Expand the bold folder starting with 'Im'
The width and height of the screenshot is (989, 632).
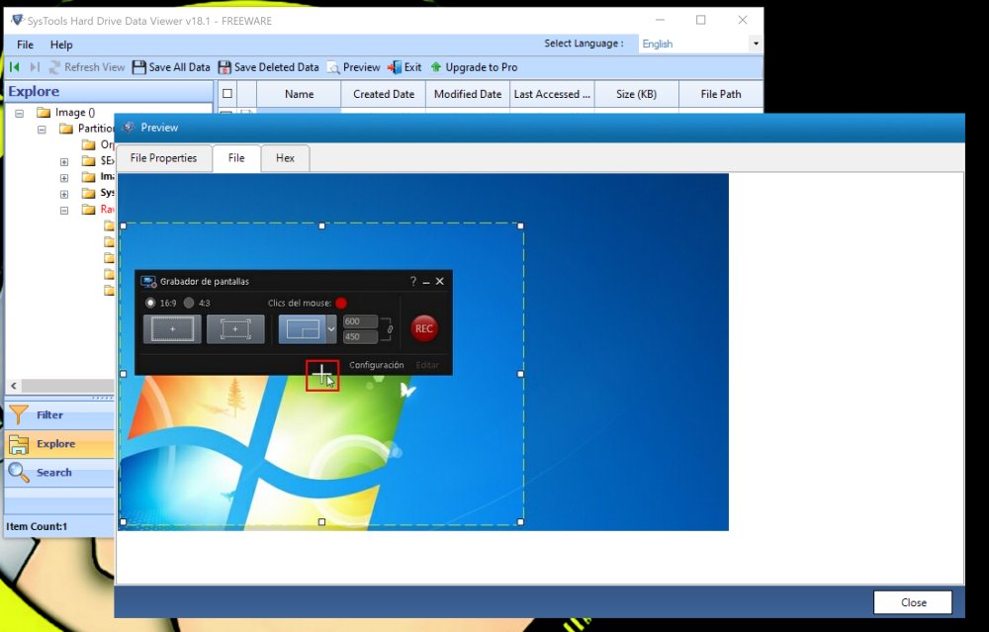click(64, 178)
